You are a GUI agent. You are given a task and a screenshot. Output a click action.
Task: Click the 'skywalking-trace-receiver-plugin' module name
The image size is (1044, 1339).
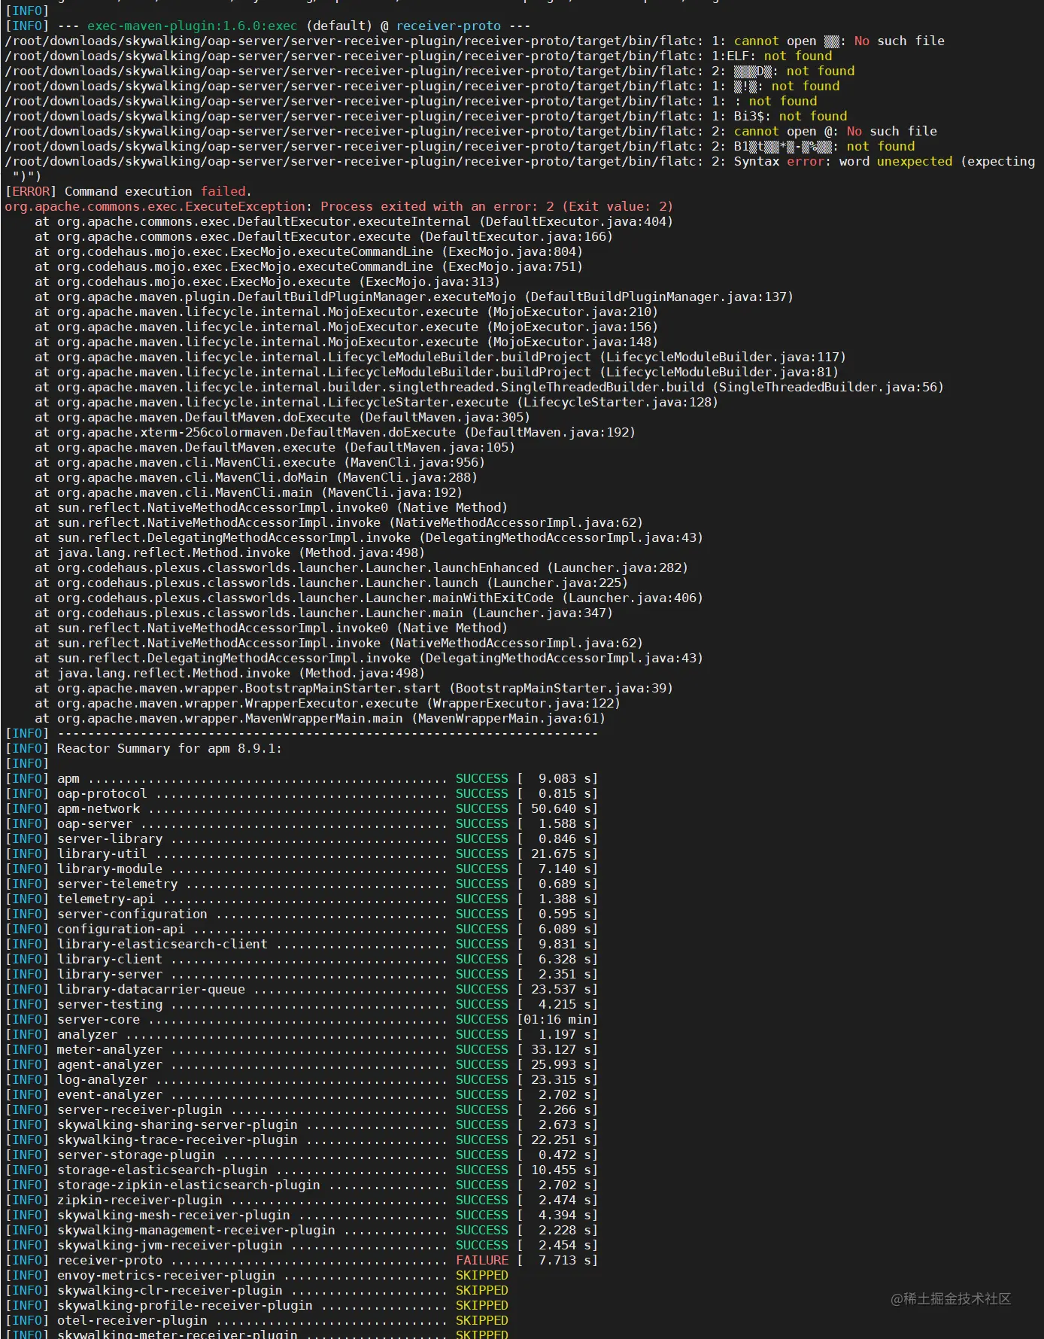coord(178,1140)
